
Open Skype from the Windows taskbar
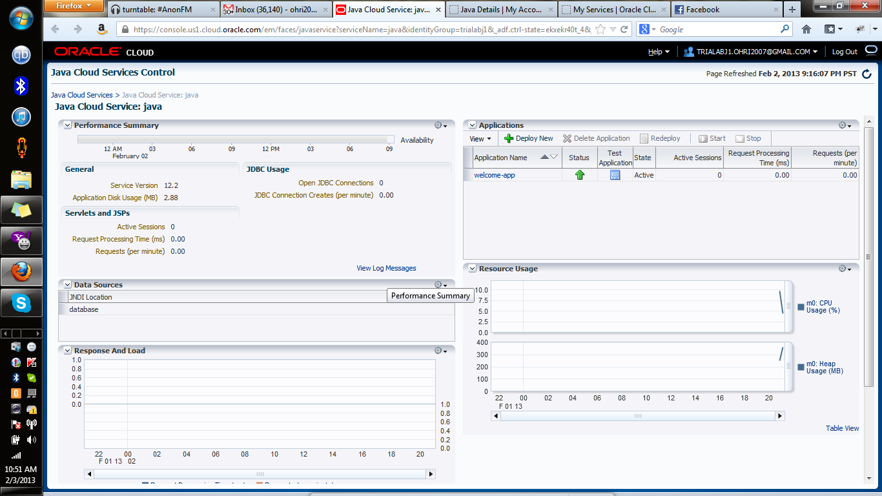point(21,303)
